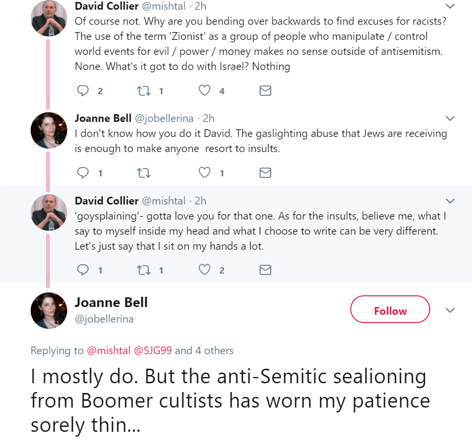Reply to the 'goysplaining' tweet
The width and height of the screenshot is (472, 444).
(x=83, y=270)
